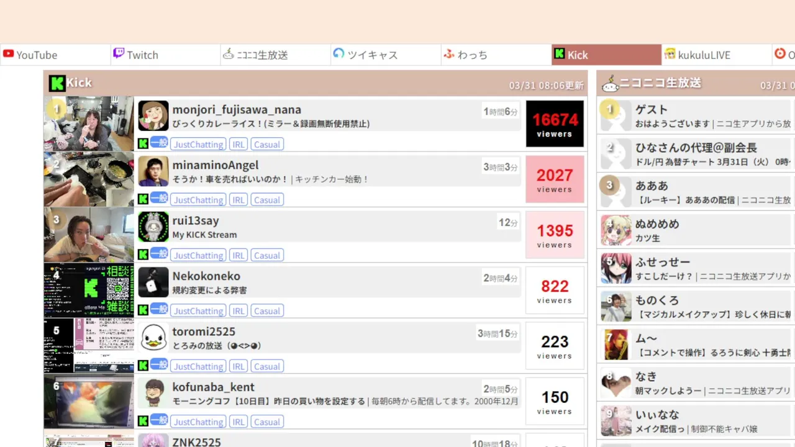This screenshot has width=795, height=447.
Task: Click Kick icon in monjori_fujisawa_nana tag row
Action: tap(143, 144)
